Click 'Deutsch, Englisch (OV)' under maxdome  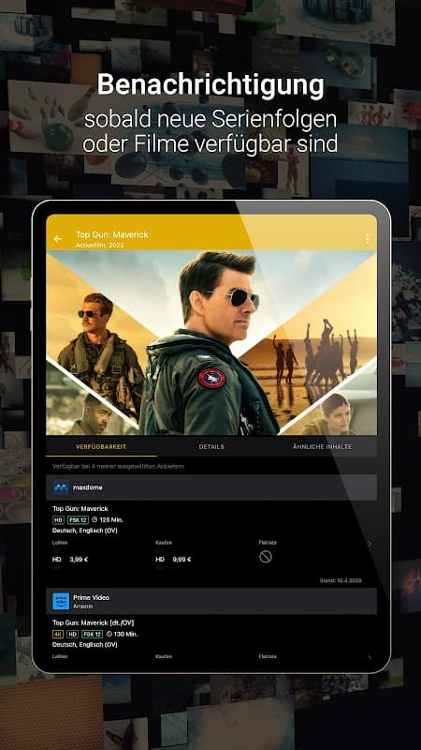point(85,531)
